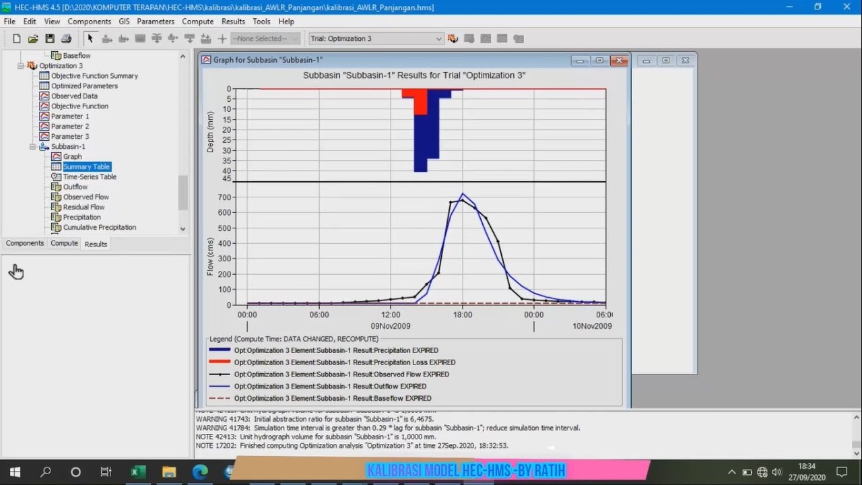Select the Observed Flow tree item

(x=86, y=197)
